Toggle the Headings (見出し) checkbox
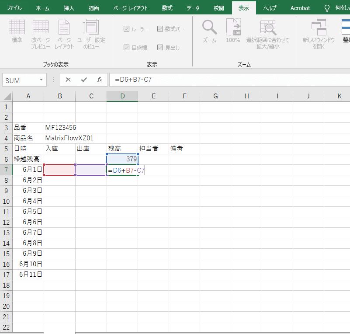350x334 pixels. pyautogui.click(x=160, y=47)
